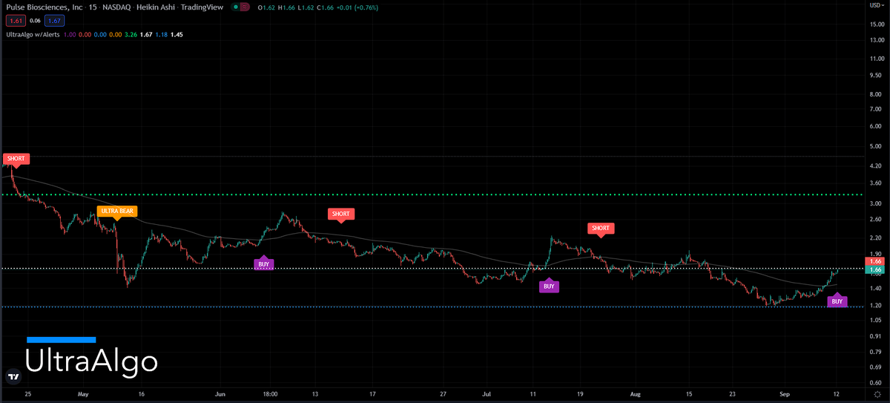Click the 0.60 price scale value

(x=876, y=383)
